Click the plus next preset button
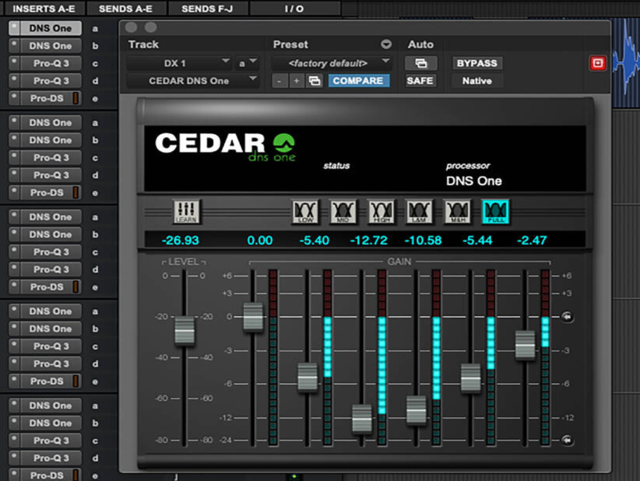This screenshot has width=640, height=481. (x=297, y=81)
